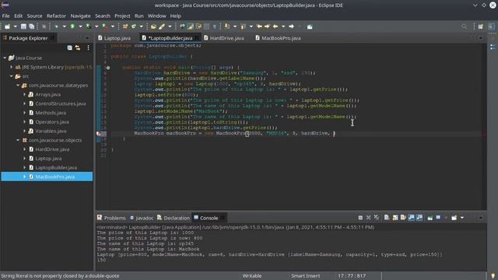Click the Pin Editor toolbar icon
Image resolution: width=498 pixels, height=280 pixels.
coord(310,26)
